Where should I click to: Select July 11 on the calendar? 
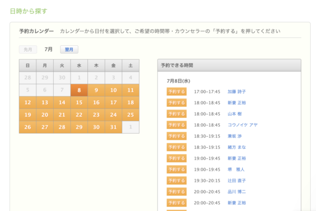pos(131,90)
